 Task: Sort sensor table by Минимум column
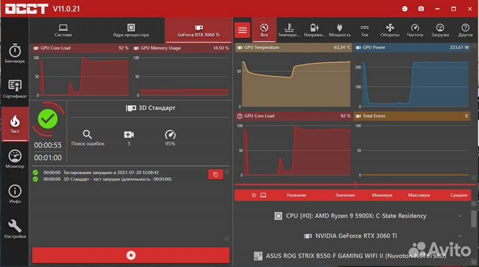(382, 195)
